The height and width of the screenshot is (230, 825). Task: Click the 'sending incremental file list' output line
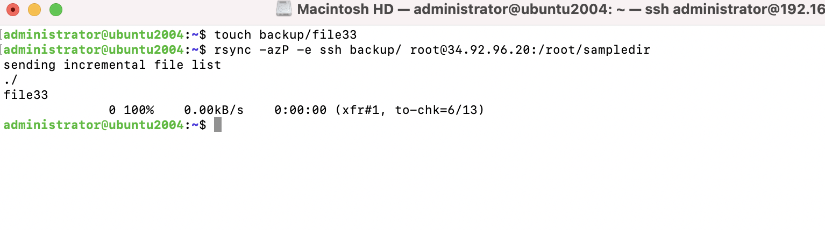coord(112,65)
